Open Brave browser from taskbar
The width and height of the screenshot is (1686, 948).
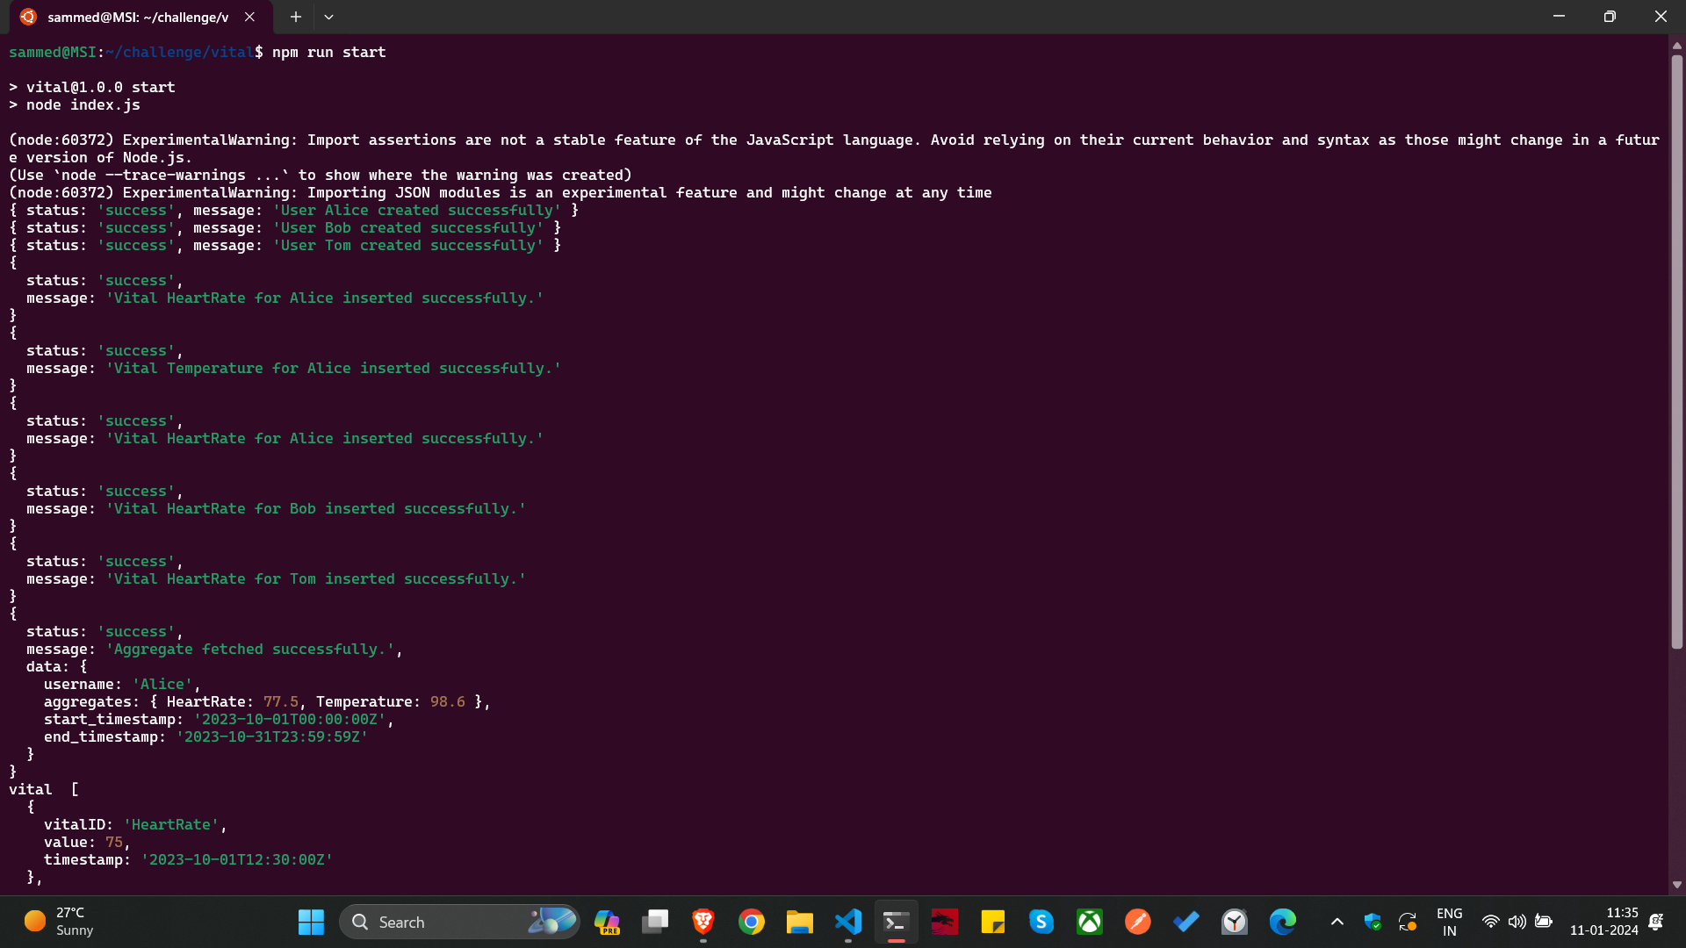coord(702,922)
